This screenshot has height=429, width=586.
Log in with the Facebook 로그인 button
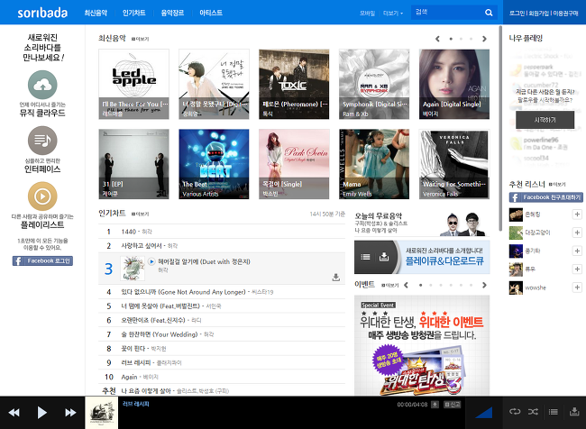pyautogui.click(x=42, y=260)
